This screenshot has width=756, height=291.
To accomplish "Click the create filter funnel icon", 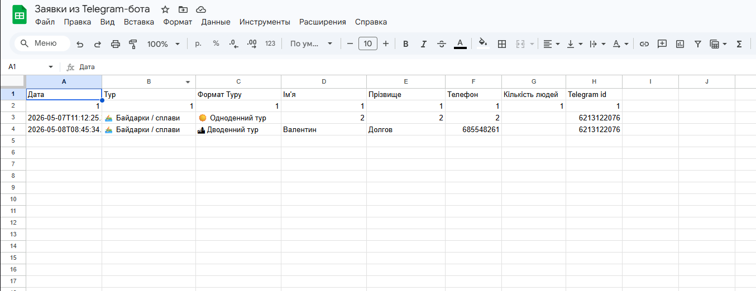I will [698, 44].
